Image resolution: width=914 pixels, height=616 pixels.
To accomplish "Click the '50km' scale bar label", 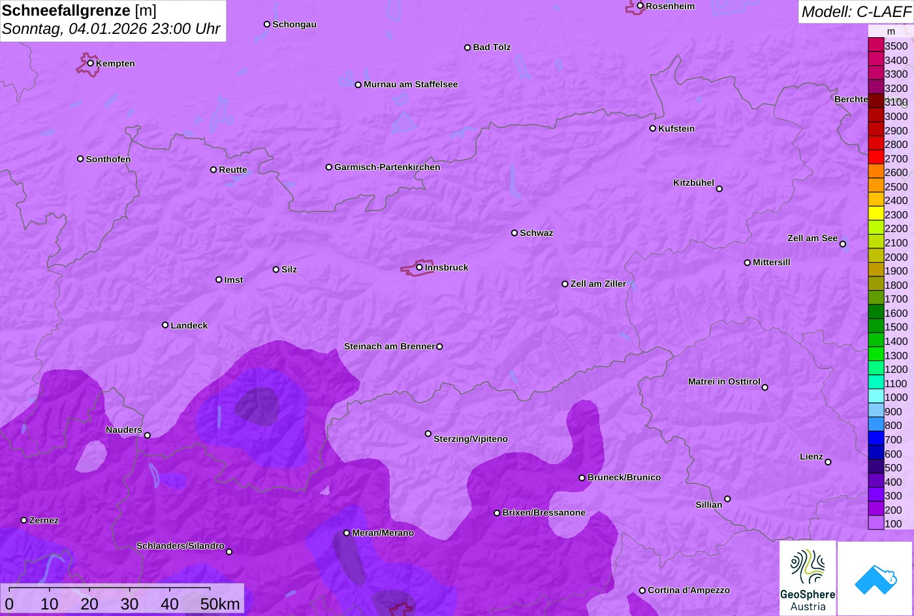I will 220,604.
